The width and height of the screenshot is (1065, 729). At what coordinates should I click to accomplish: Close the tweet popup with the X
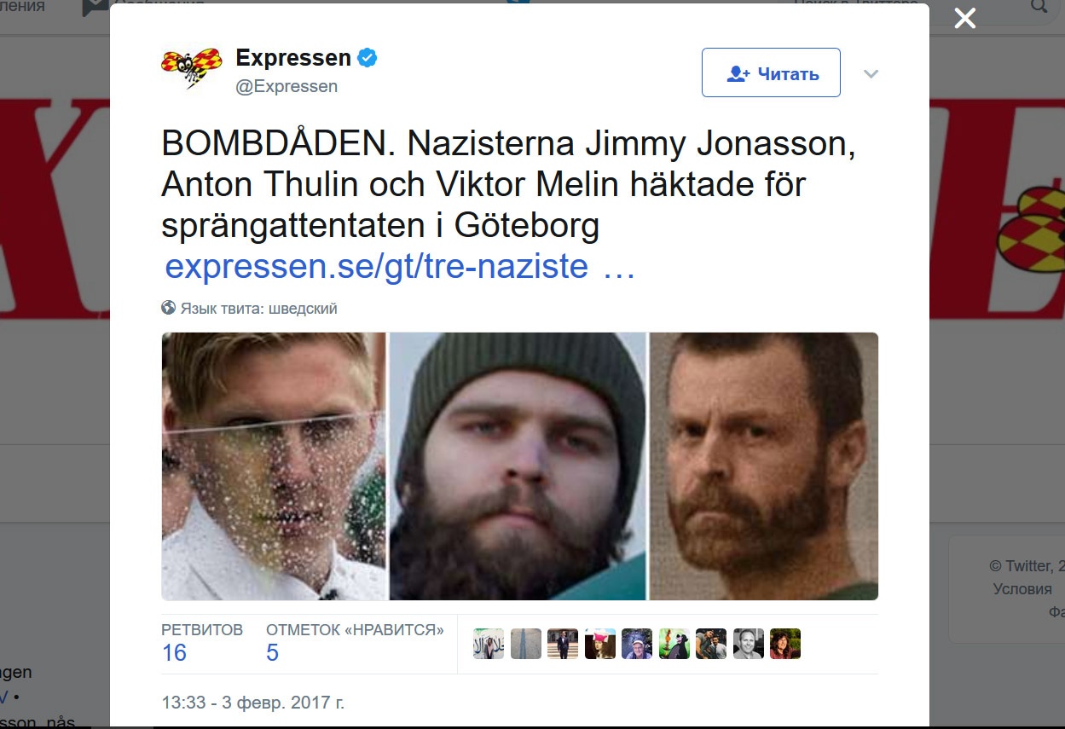click(964, 18)
